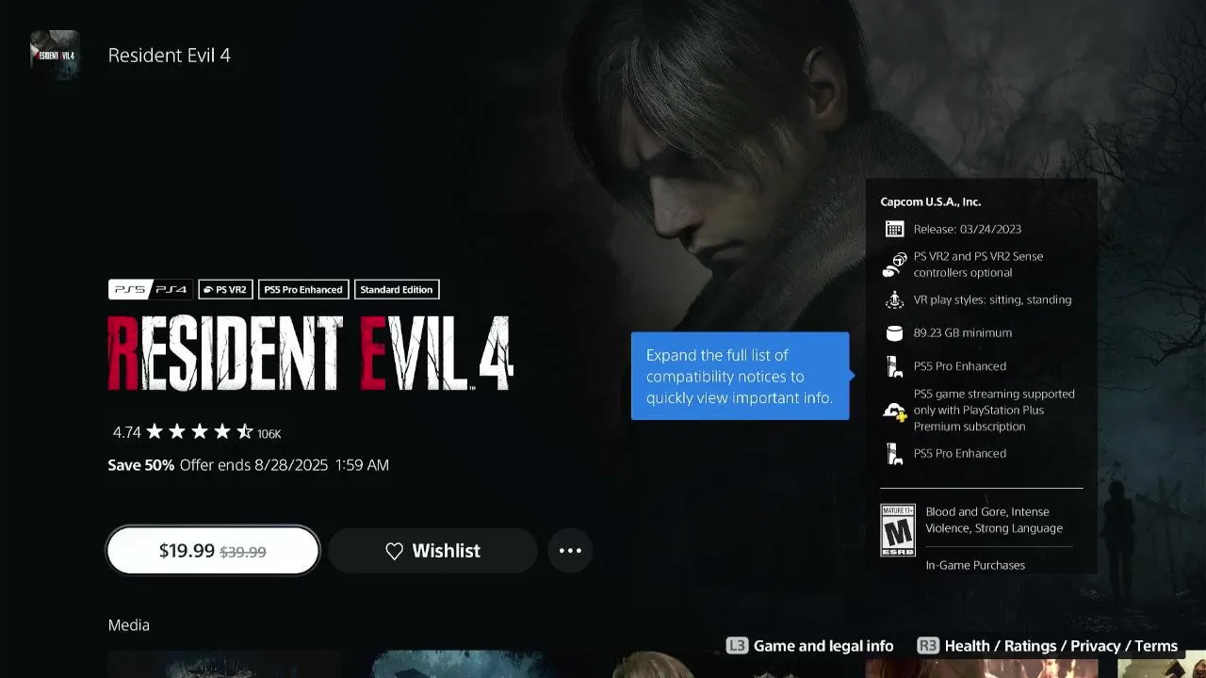Click the Capcom U.S.A., Inc. publisher name
This screenshot has width=1206, height=678.
pyautogui.click(x=931, y=202)
